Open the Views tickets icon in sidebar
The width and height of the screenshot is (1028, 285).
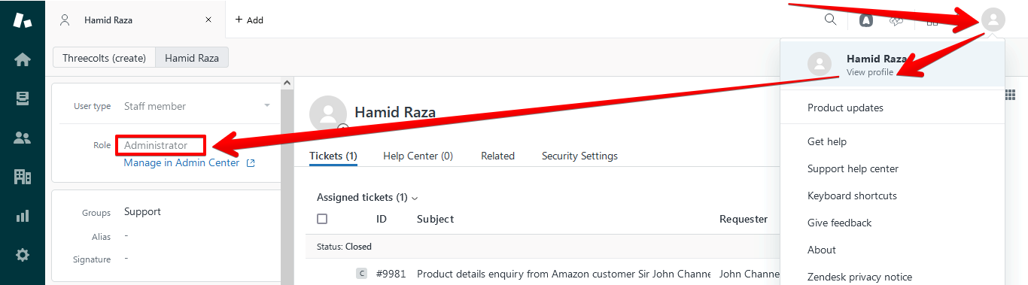[23, 99]
